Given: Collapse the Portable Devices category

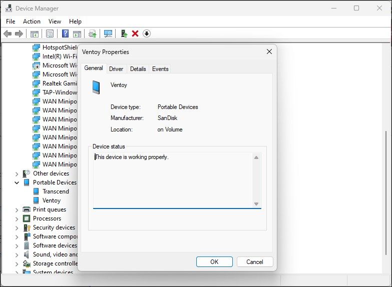Looking at the screenshot, I should coord(17,183).
